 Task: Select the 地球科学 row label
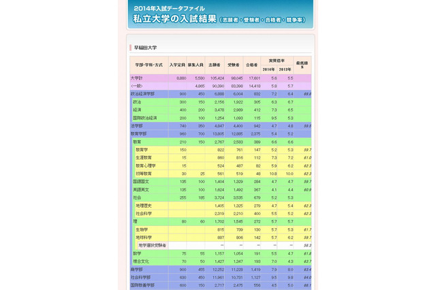pyautogui.click(x=144, y=238)
